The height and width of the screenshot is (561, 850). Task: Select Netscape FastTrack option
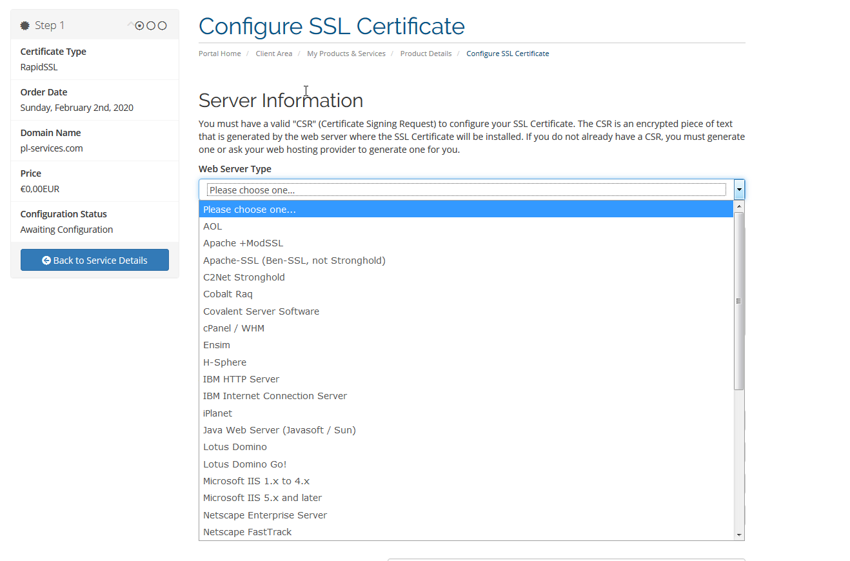point(466,532)
